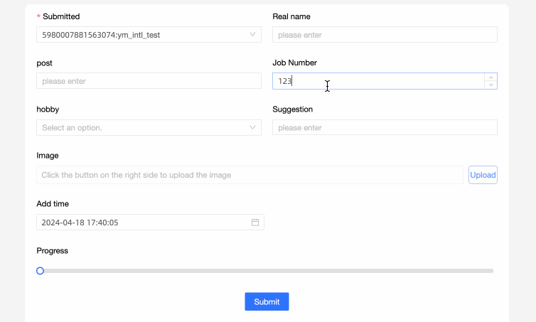Focus the Suggestion input box
The width and height of the screenshot is (536, 322).
click(x=384, y=128)
